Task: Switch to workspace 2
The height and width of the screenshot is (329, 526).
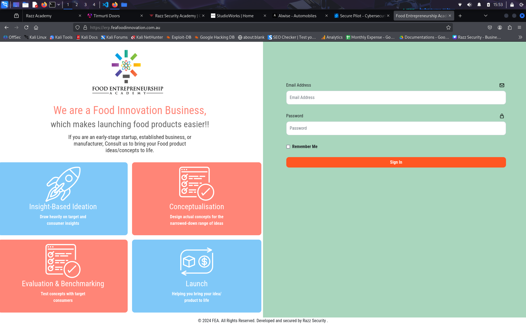Action: [x=76, y=5]
